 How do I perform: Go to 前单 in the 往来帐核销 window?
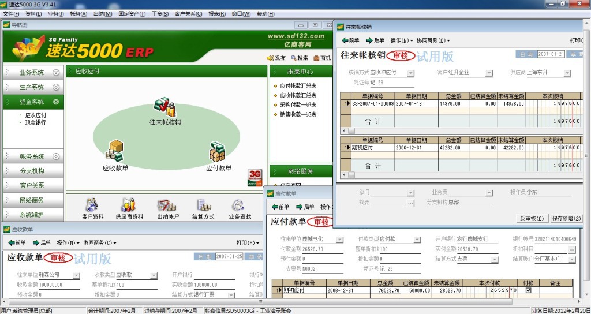[350, 40]
